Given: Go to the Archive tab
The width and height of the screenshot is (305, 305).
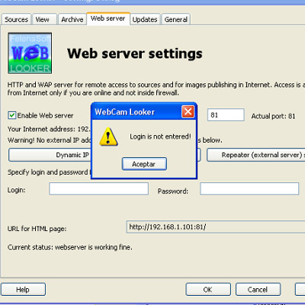Looking at the screenshot, I should [x=72, y=19].
